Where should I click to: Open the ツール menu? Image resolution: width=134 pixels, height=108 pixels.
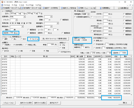[21, 5]
